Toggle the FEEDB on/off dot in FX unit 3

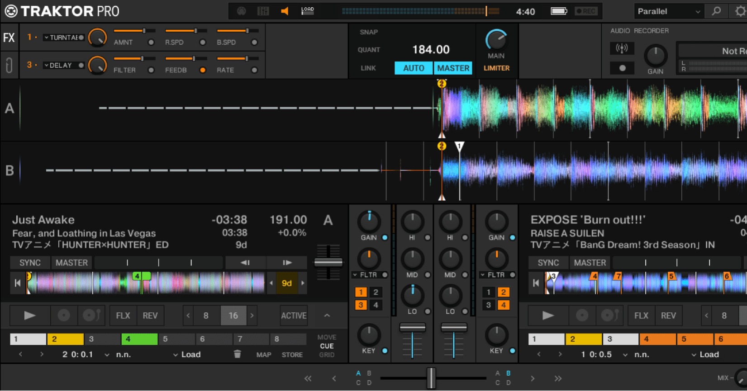(x=203, y=70)
